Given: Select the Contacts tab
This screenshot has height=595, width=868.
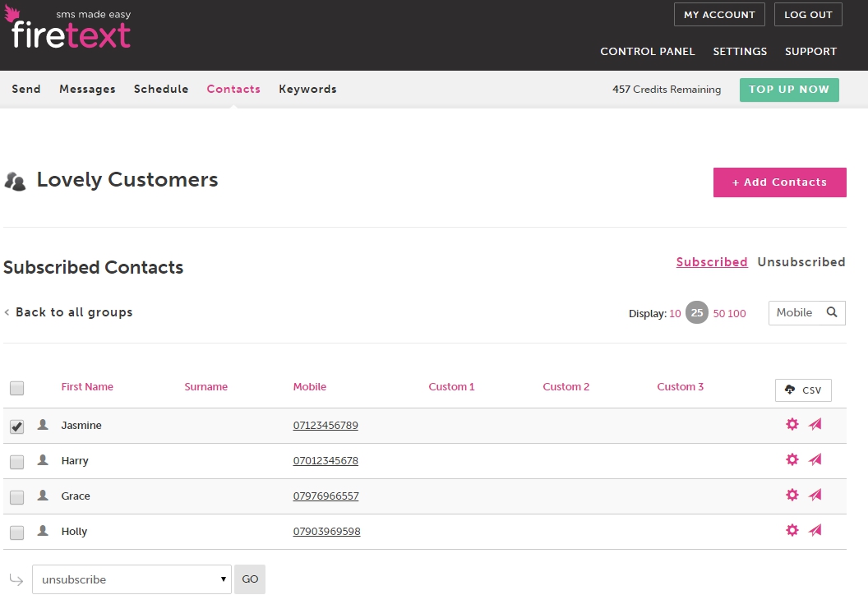Looking at the screenshot, I should click(x=233, y=89).
